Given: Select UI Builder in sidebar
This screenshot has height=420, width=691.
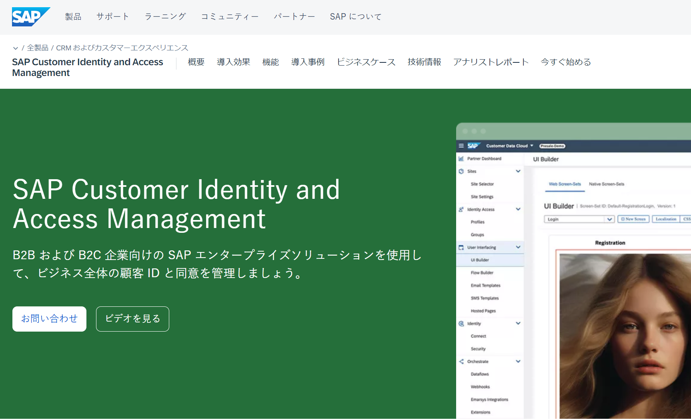Looking at the screenshot, I should tap(480, 260).
